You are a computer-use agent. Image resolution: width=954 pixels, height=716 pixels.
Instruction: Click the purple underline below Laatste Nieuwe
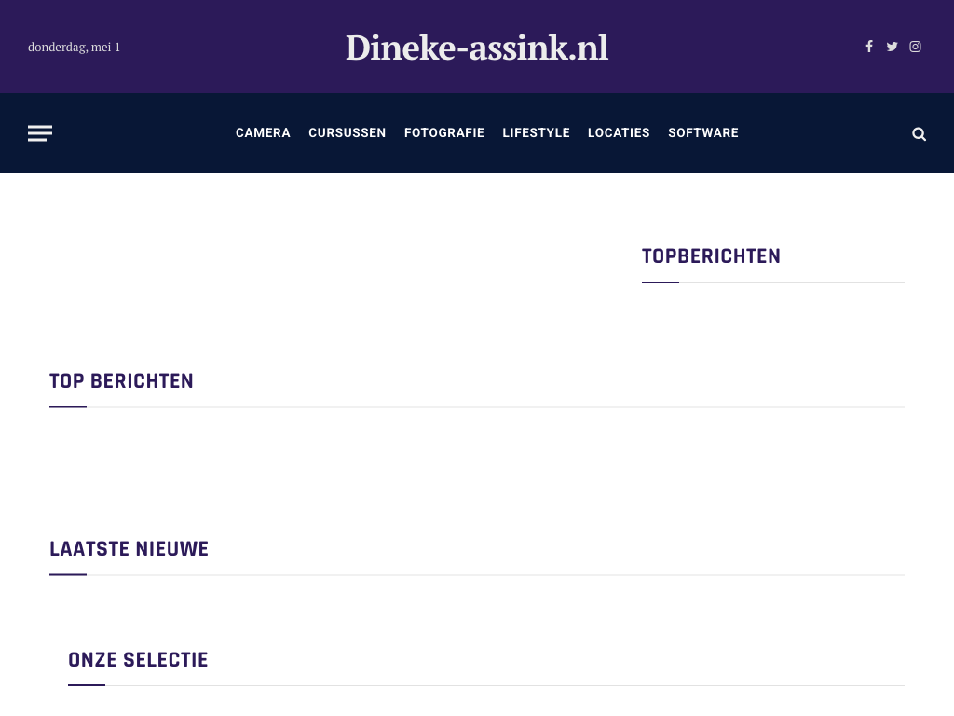click(68, 574)
